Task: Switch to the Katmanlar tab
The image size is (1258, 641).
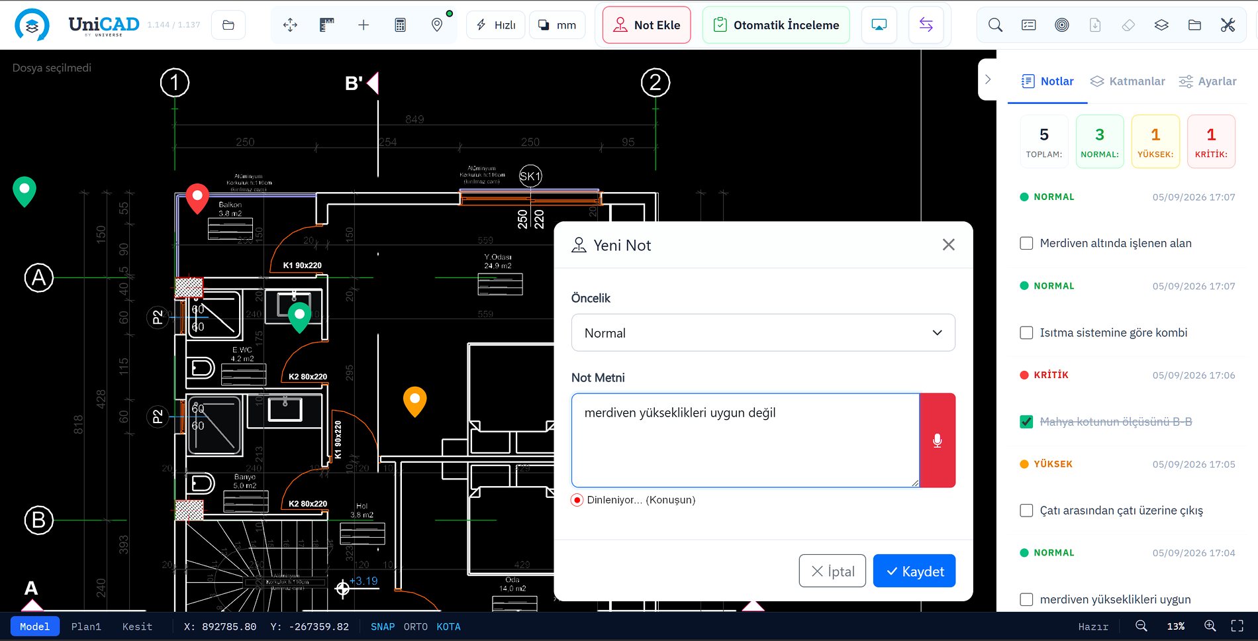Action: point(1128,81)
